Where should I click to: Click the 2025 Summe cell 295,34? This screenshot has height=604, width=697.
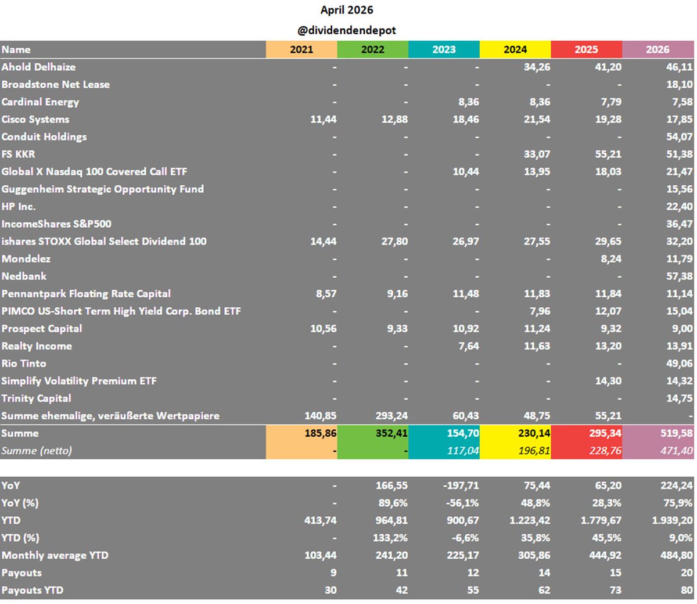click(x=587, y=433)
